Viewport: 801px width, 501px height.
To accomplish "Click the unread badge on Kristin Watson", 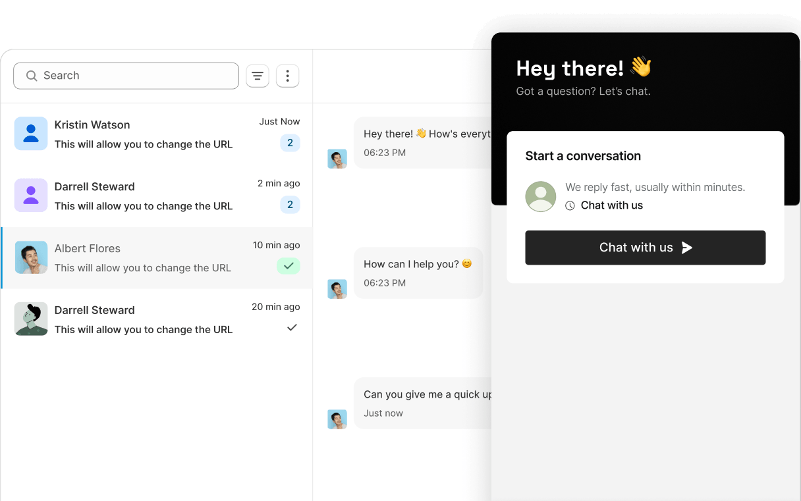I will pos(290,143).
